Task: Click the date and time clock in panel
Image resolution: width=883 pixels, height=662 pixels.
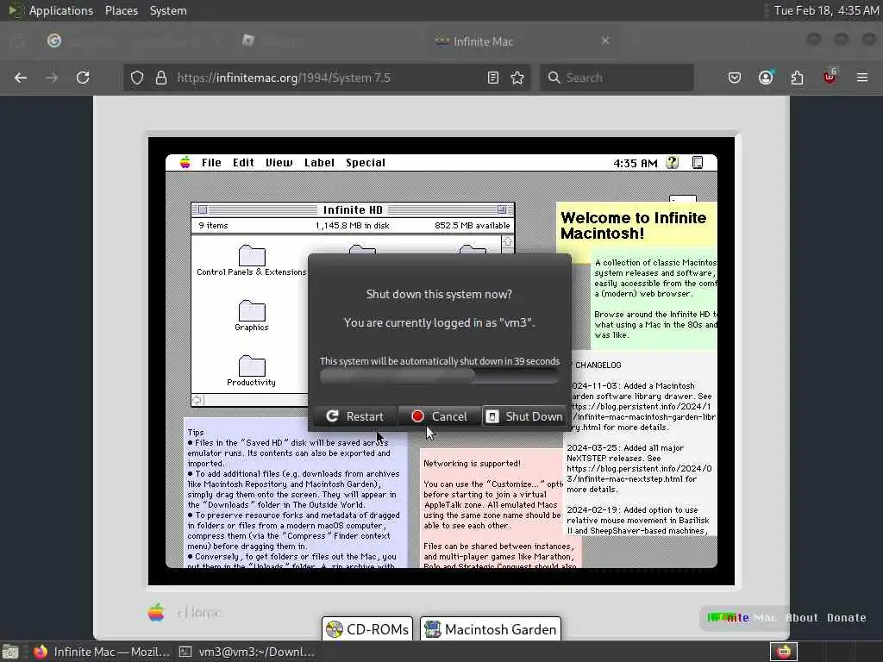Action: pos(825,10)
